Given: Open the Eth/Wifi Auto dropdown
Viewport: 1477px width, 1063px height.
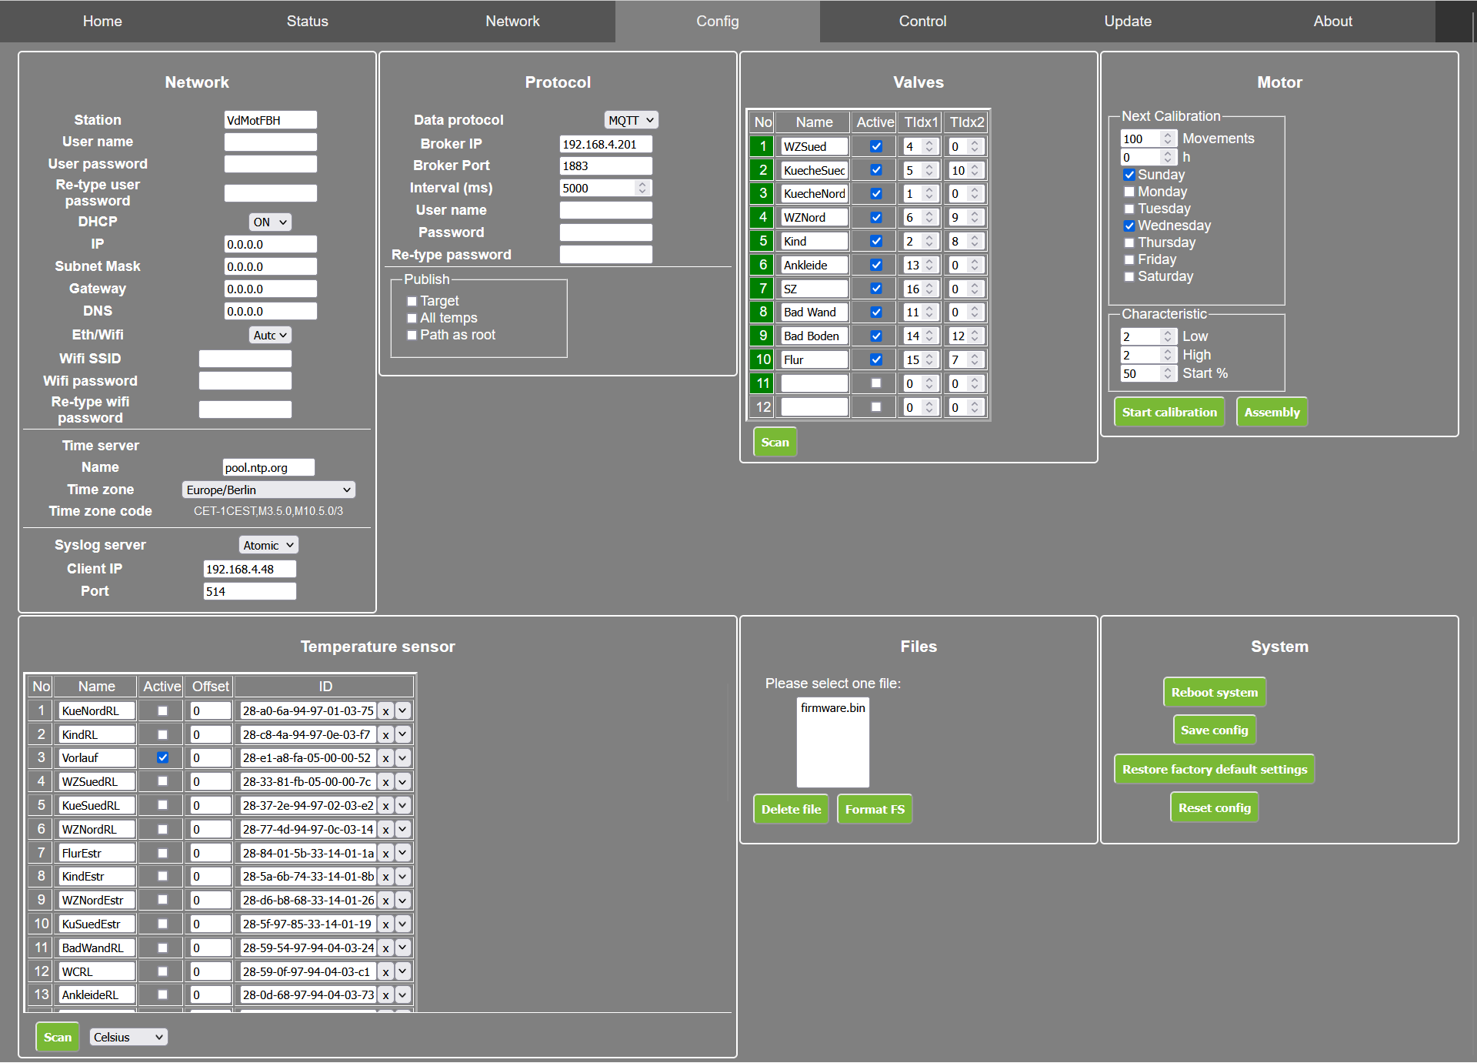Looking at the screenshot, I should tap(270, 336).
